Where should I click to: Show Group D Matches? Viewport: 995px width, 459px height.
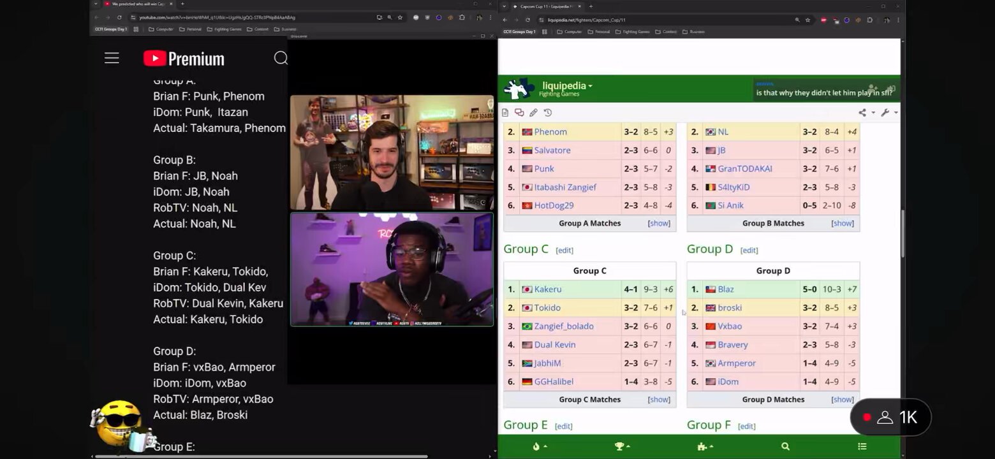click(x=843, y=400)
